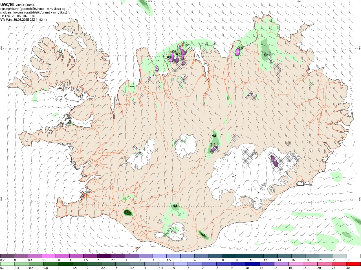Image resolution: width=361 pixels, height=270 pixels.
Task: Select the '1.1' precipitation value on south coast
Action: click(x=203, y=235)
